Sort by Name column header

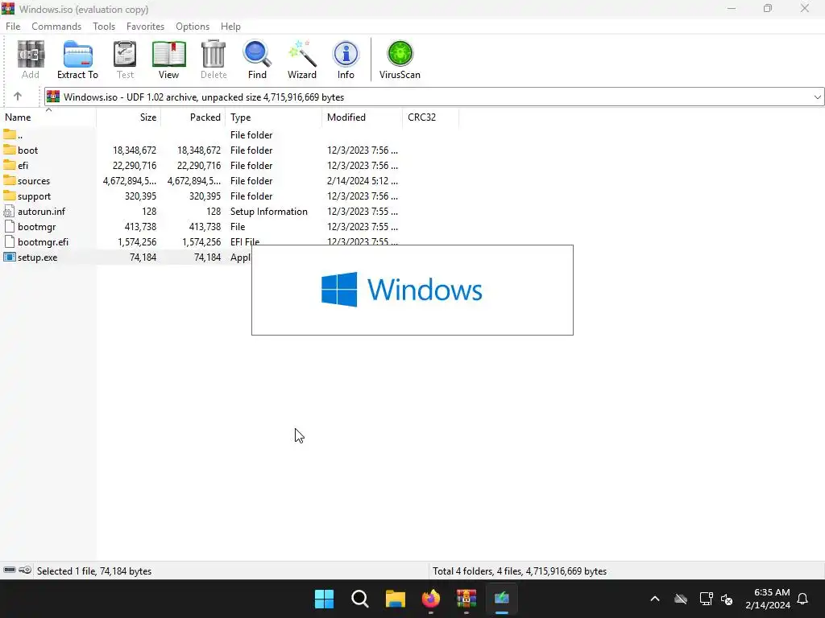(48, 117)
